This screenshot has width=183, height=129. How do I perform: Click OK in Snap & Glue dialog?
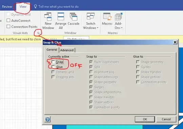(x=145, y=119)
